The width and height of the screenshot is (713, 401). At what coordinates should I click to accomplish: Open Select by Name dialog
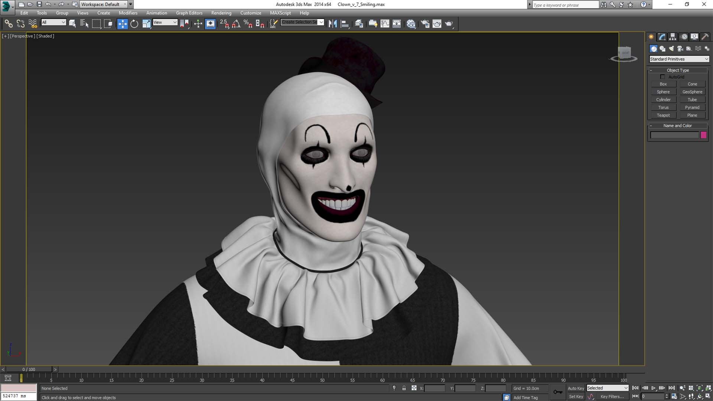(84, 24)
